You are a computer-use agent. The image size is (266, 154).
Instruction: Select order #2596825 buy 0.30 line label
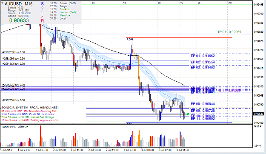pyautogui.click(x=14, y=85)
